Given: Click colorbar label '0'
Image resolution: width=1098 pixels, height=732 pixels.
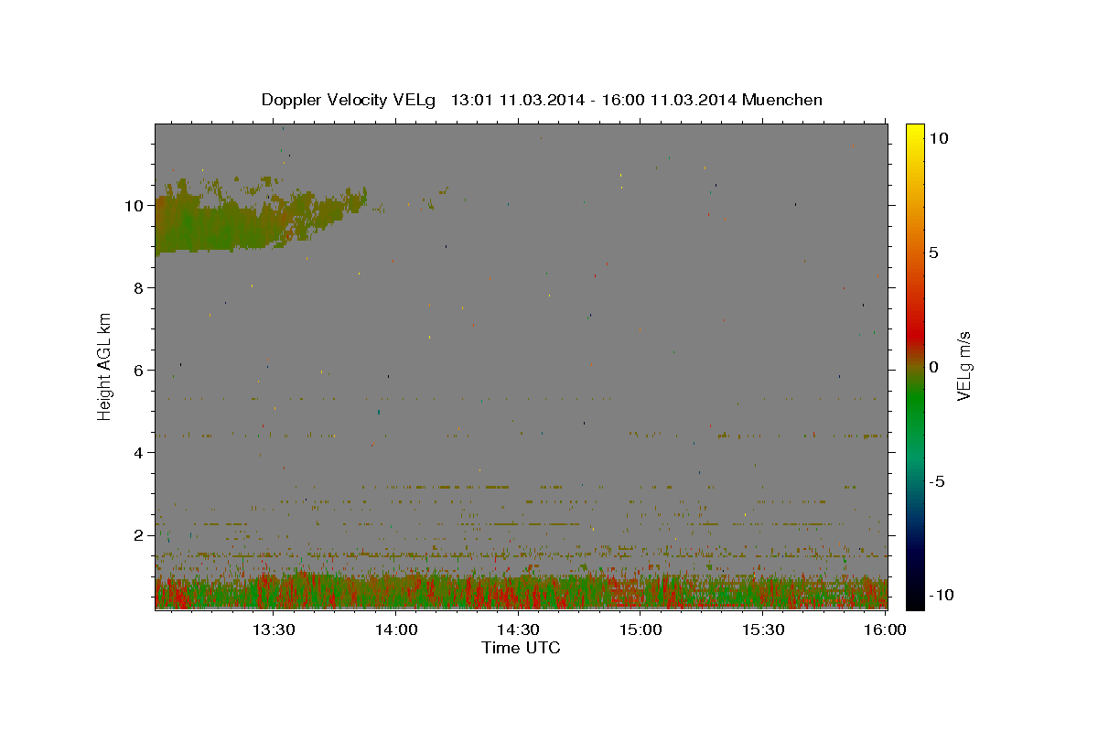Looking at the screenshot, I should coord(933,367).
